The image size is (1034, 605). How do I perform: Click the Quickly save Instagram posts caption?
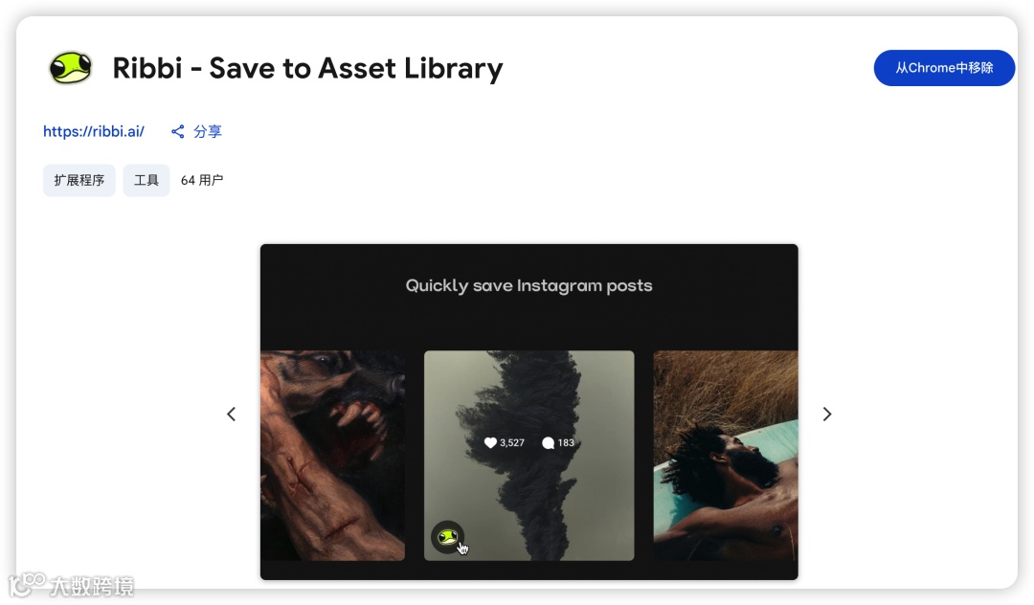[x=528, y=286]
